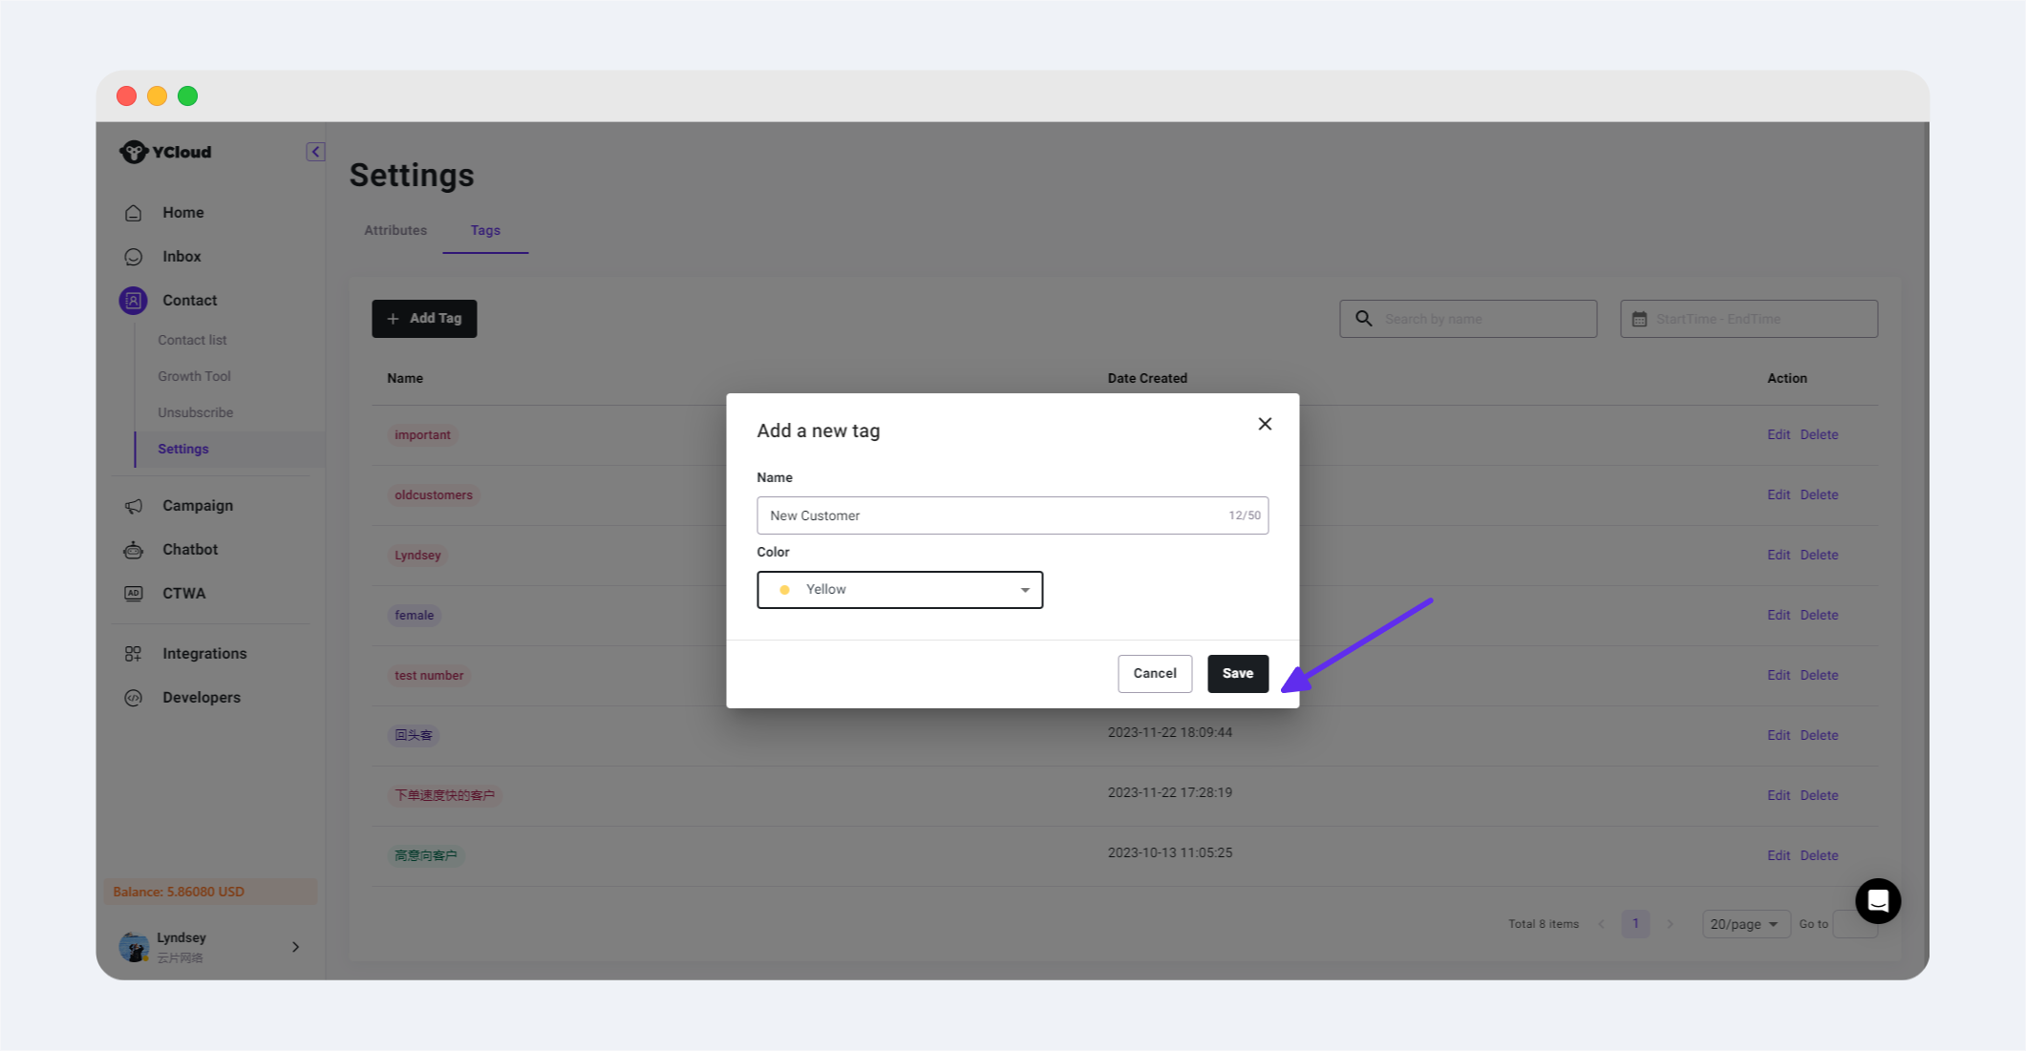Screen dimensions: 2026x1051
Task: Open the Yellow color dropdown
Action: [x=899, y=590]
